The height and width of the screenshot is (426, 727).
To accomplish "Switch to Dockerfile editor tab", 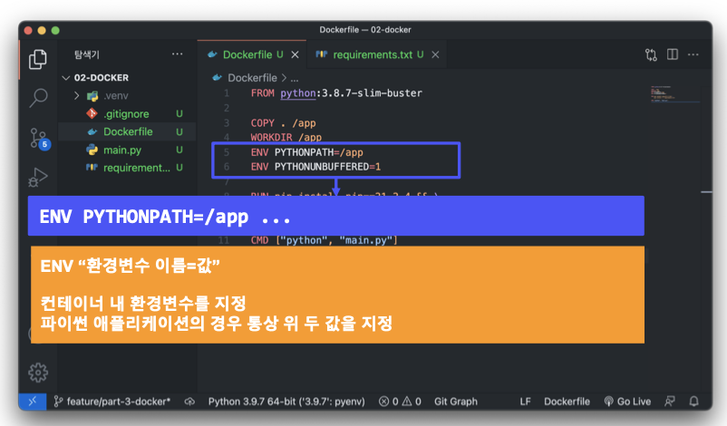I will pyautogui.click(x=252, y=54).
